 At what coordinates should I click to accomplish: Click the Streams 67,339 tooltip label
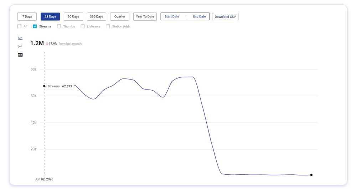click(60, 86)
